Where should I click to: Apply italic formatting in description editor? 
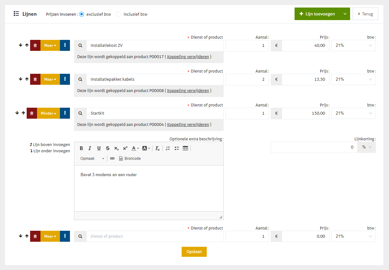(90, 148)
